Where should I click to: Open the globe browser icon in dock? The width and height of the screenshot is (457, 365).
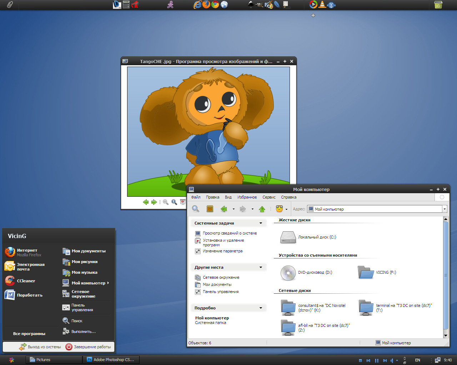(x=224, y=5)
